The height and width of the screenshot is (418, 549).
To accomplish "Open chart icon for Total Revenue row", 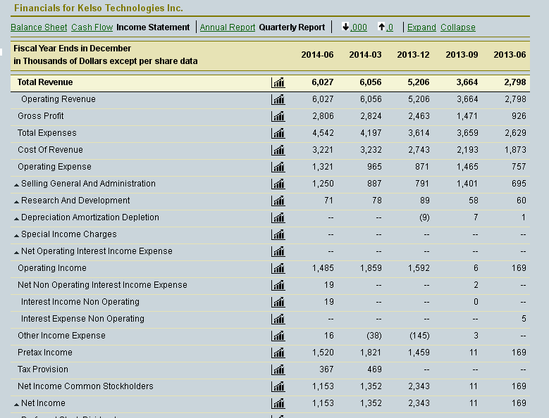I will click(278, 82).
